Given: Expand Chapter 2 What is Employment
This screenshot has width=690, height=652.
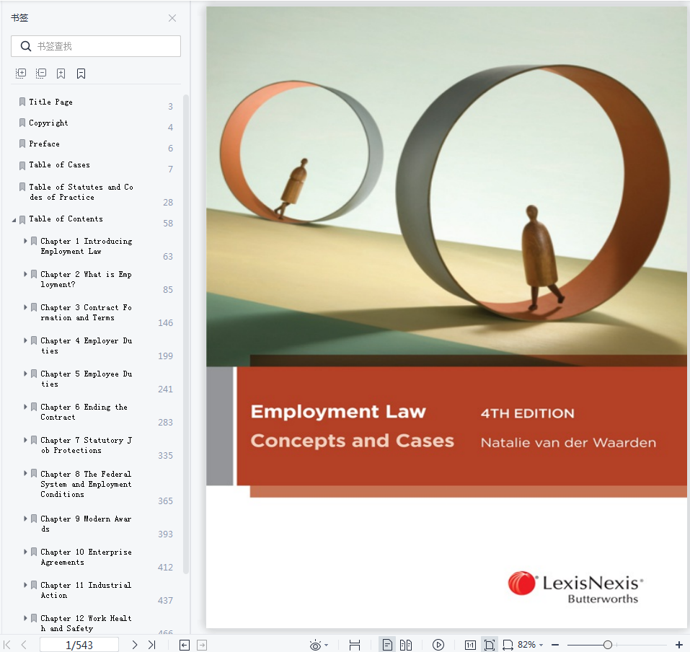Looking at the screenshot, I should [x=25, y=274].
